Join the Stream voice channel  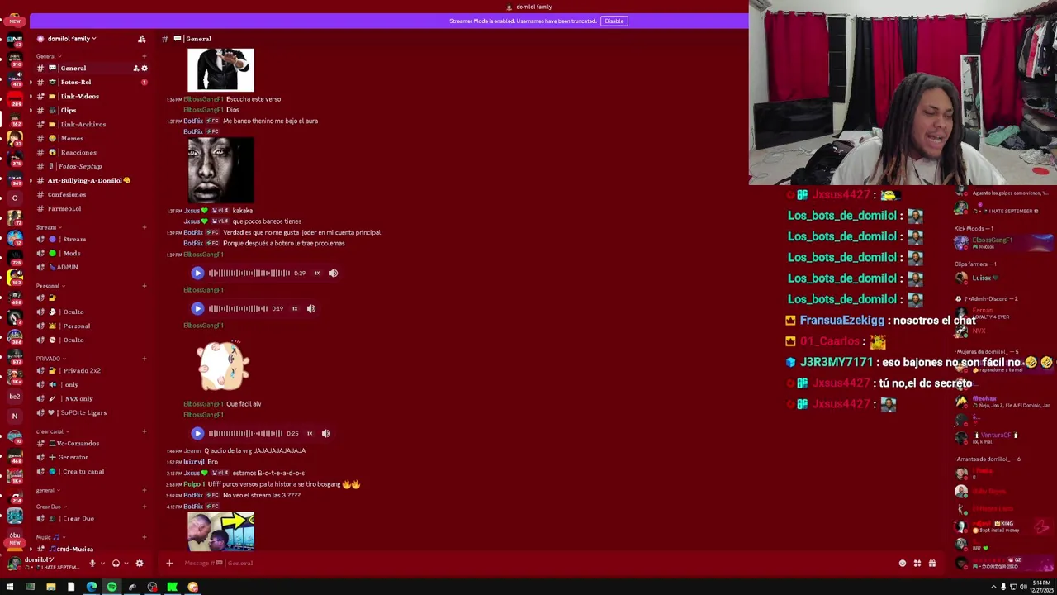74,239
